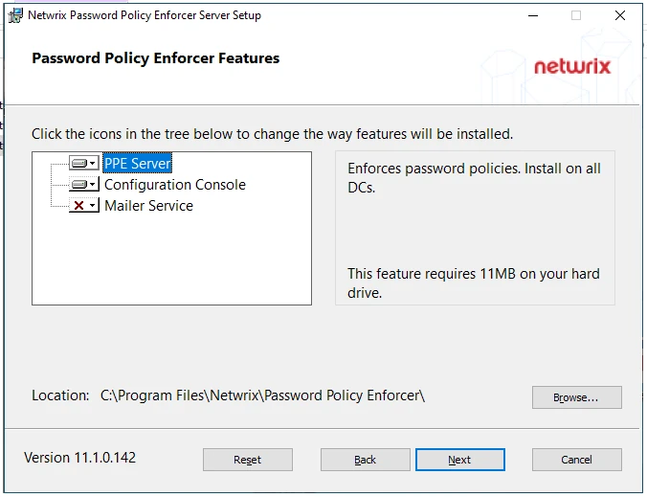Click the Netwrix logo
This screenshot has width=647, height=497.
tap(570, 66)
